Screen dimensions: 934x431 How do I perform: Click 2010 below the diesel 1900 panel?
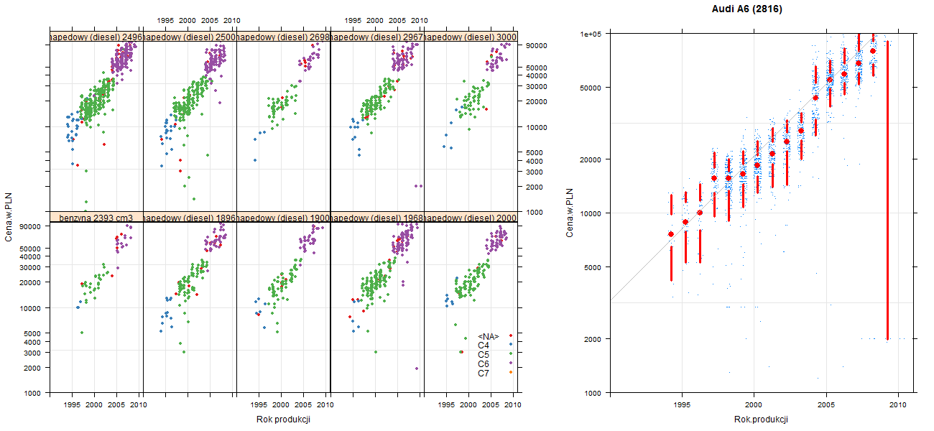click(325, 405)
